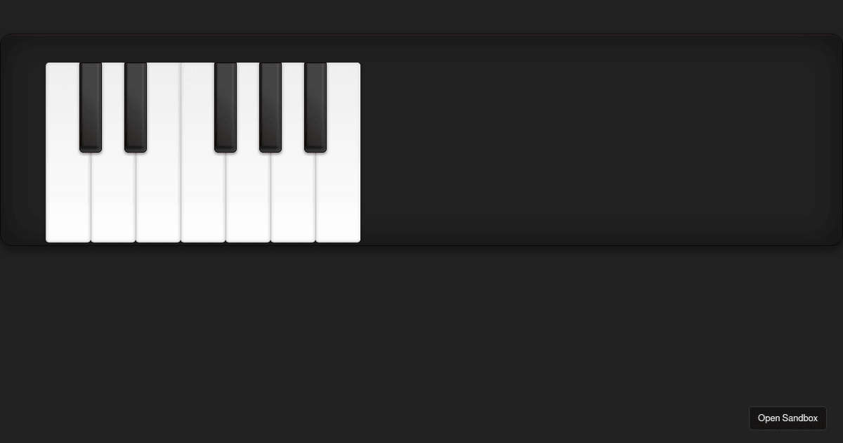Play the second white key (D)

point(113,197)
